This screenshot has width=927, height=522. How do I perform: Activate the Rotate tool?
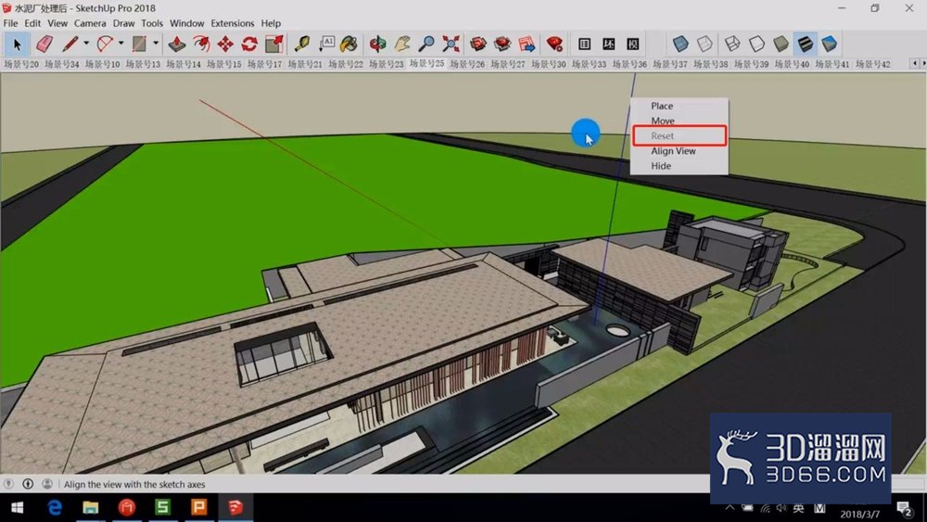(x=249, y=45)
